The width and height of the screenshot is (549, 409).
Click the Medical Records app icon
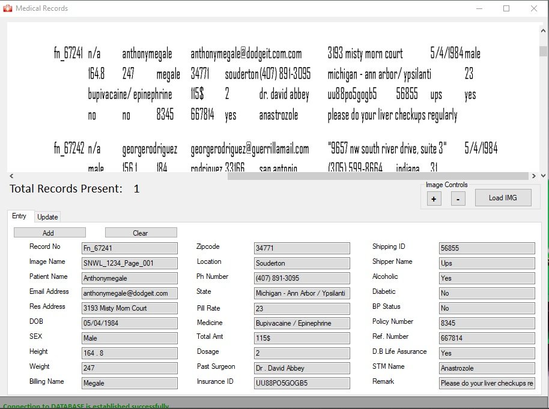7,8
